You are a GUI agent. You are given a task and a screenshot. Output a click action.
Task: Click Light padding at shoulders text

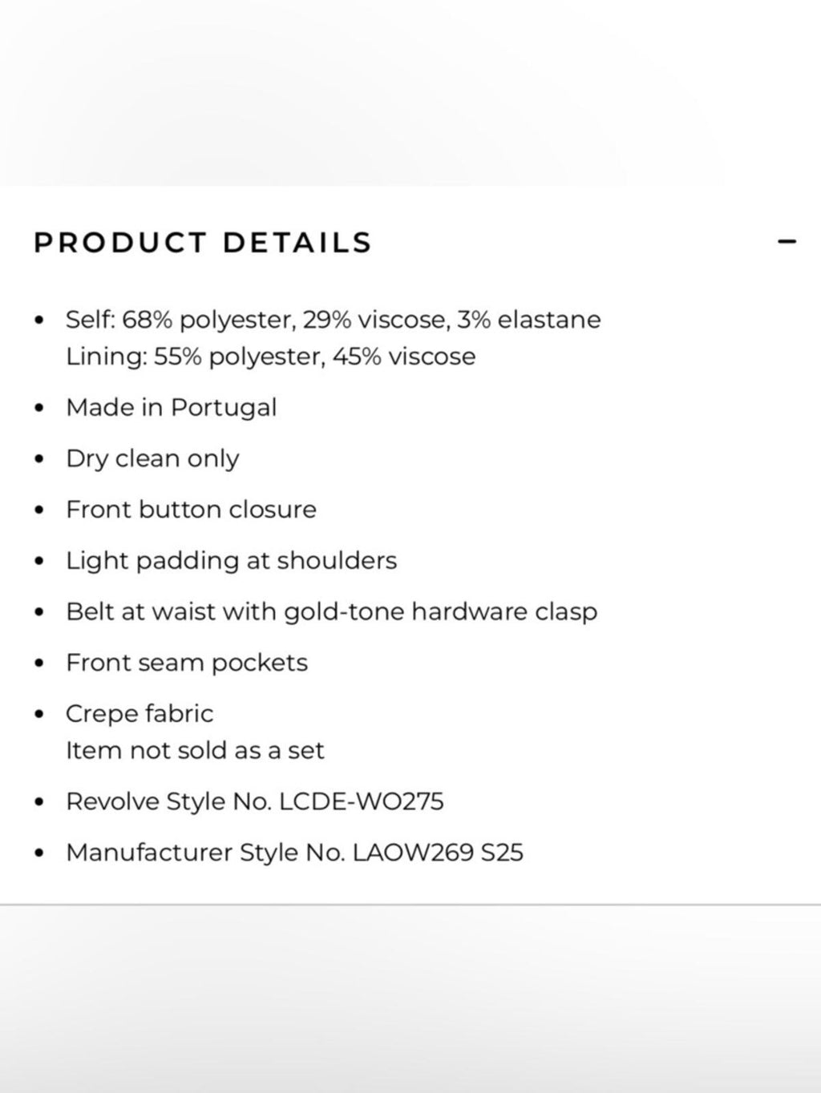(232, 560)
